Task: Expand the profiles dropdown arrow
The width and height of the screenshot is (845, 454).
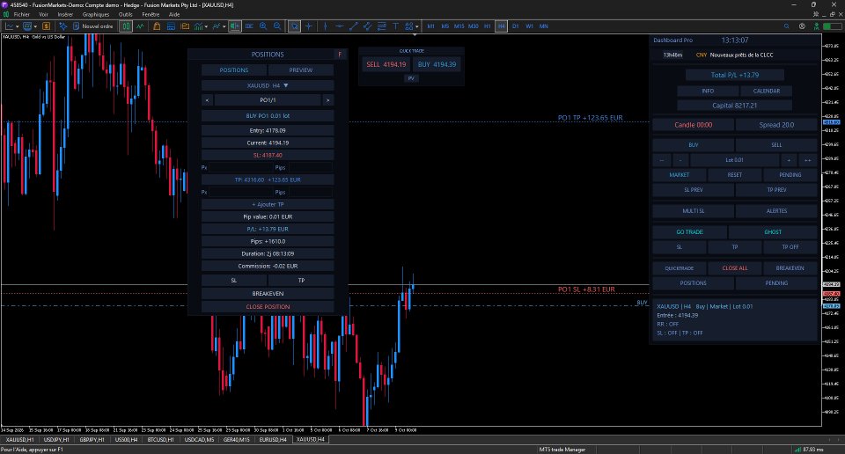Action: tap(35, 26)
